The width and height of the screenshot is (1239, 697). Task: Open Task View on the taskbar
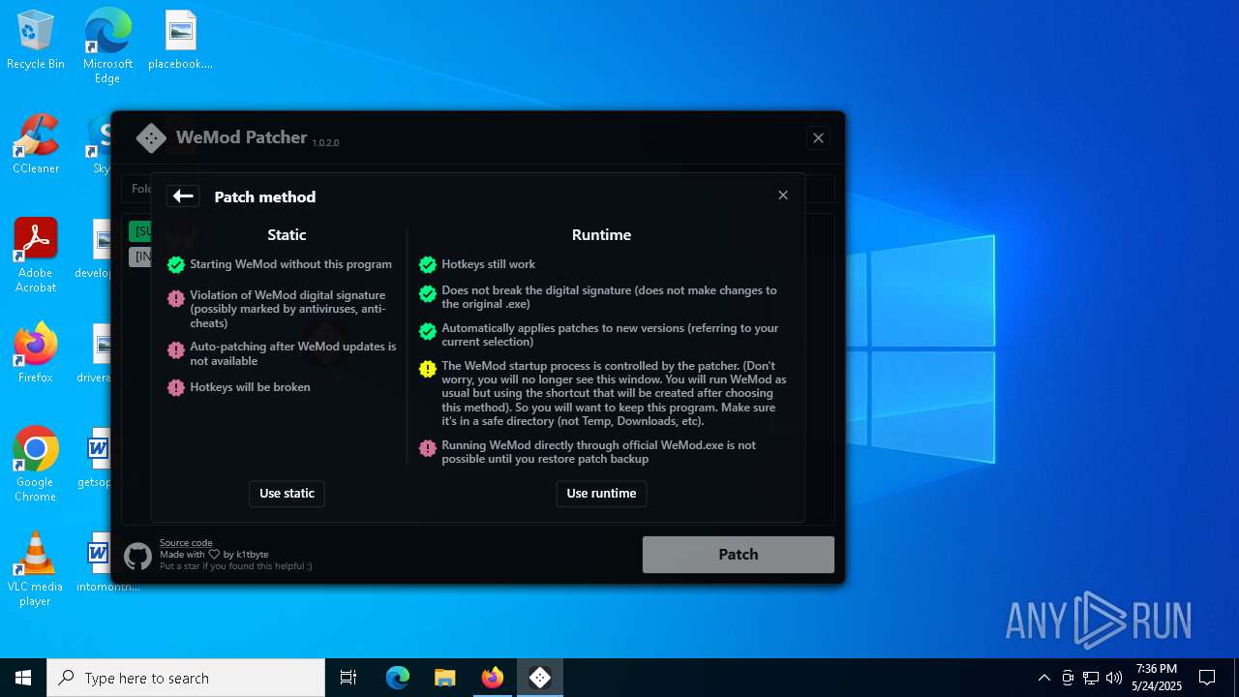tap(348, 678)
